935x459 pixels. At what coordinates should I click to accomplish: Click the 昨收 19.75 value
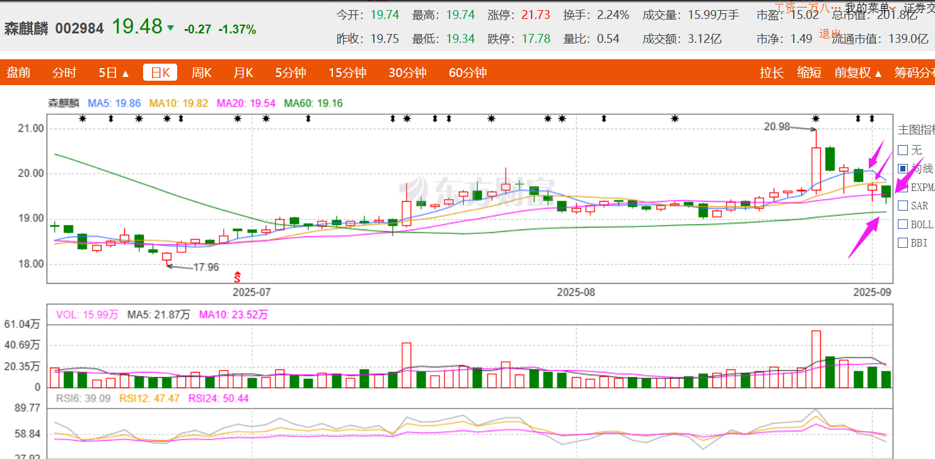tap(385, 38)
